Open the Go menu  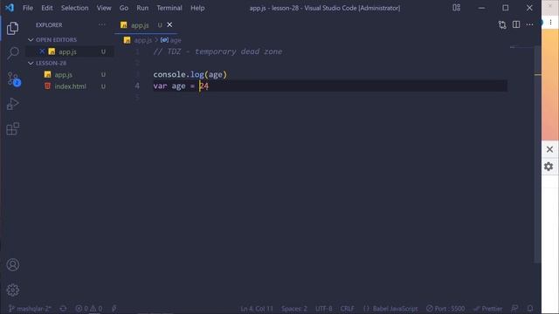pyautogui.click(x=124, y=8)
